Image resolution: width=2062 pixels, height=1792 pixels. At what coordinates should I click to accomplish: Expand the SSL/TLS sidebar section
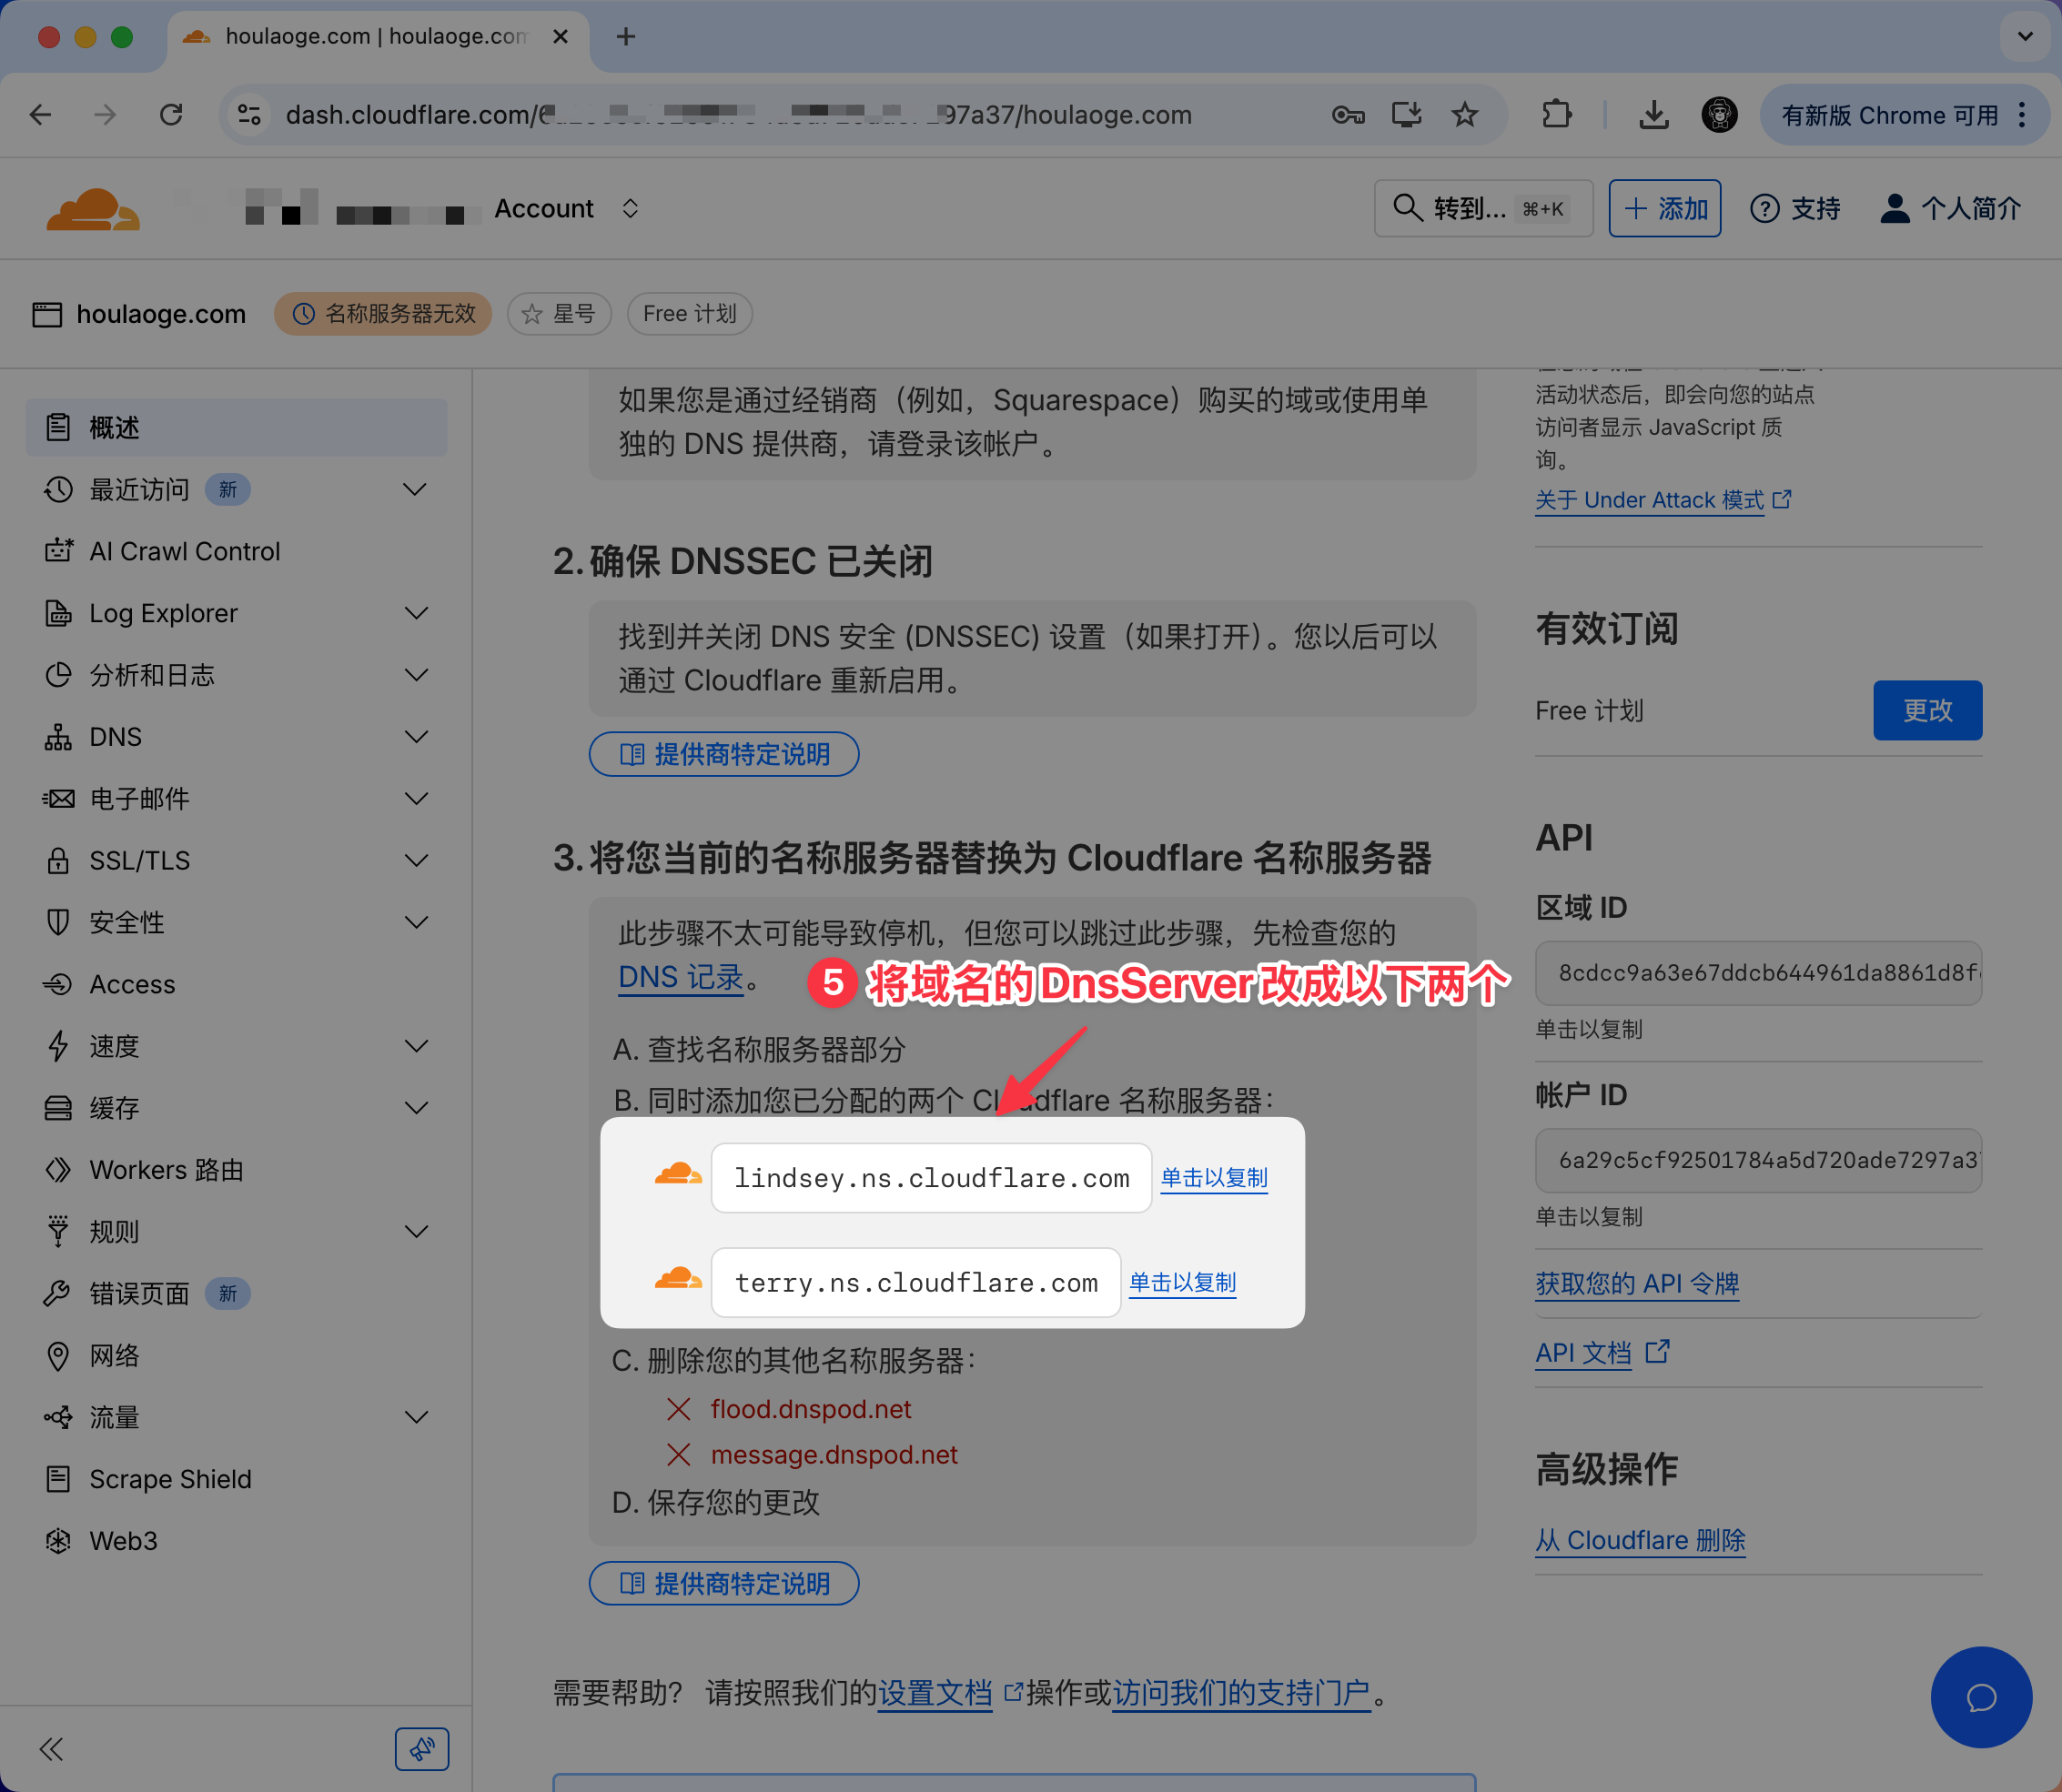(x=415, y=861)
